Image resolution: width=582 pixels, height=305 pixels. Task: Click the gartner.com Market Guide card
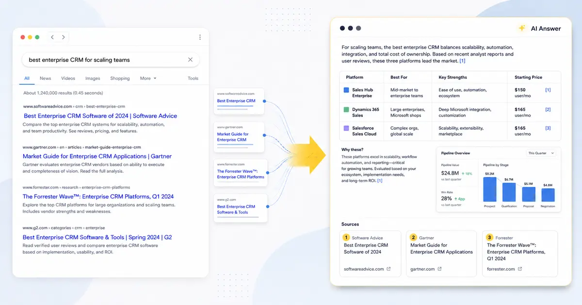click(239, 136)
